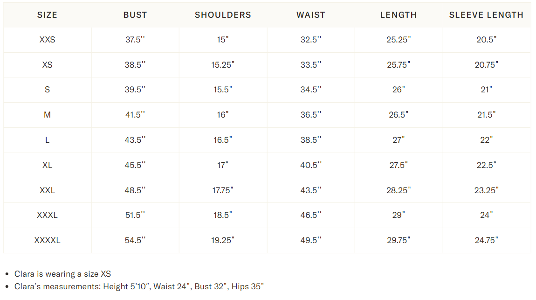Screen dimensions: 536x300
Task: Click the BUST column header
Action: 135,15
